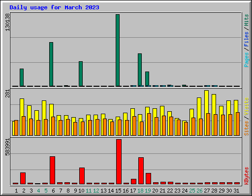Viewport: 252px width, 196px height.
Task: Click the green weekend day label "5"
Action: [x=46, y=191]
